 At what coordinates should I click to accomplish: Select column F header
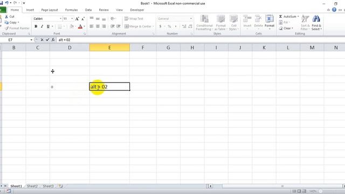click(143, 47)
